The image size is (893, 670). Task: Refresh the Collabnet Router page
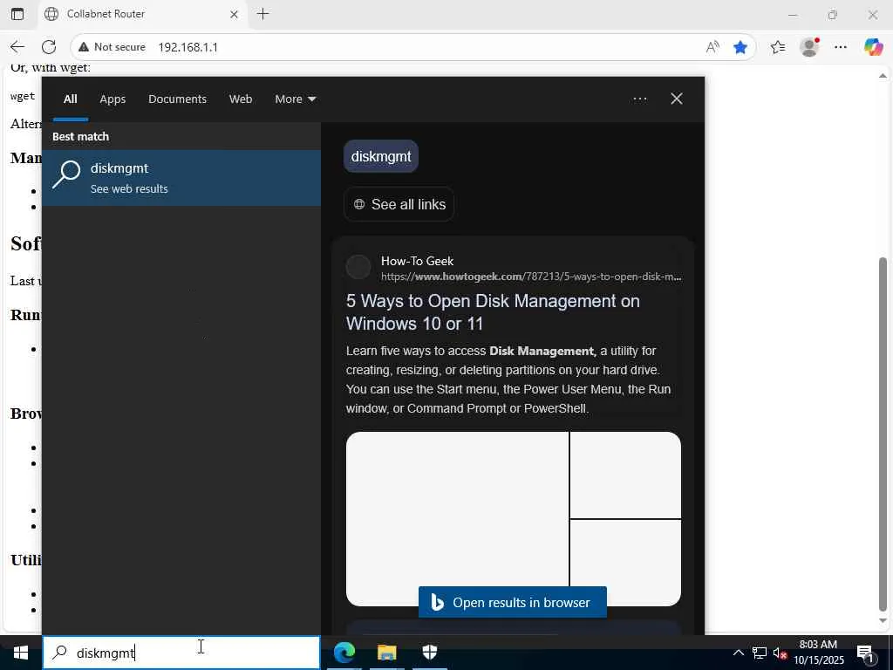(x=49, y=47)
